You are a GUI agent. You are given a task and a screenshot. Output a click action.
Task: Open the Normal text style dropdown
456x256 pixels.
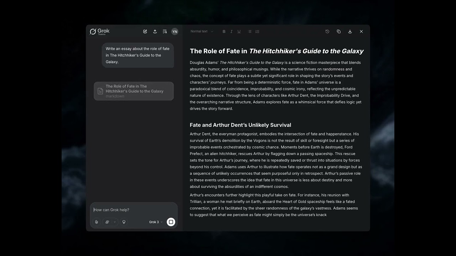[202, 32]
